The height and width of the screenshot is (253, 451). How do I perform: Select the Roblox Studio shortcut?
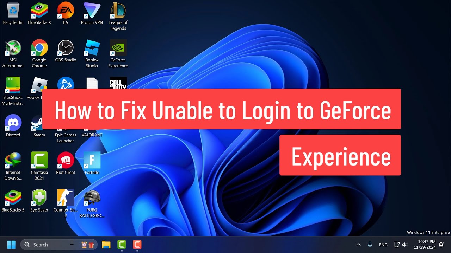[x=92, y=54]
